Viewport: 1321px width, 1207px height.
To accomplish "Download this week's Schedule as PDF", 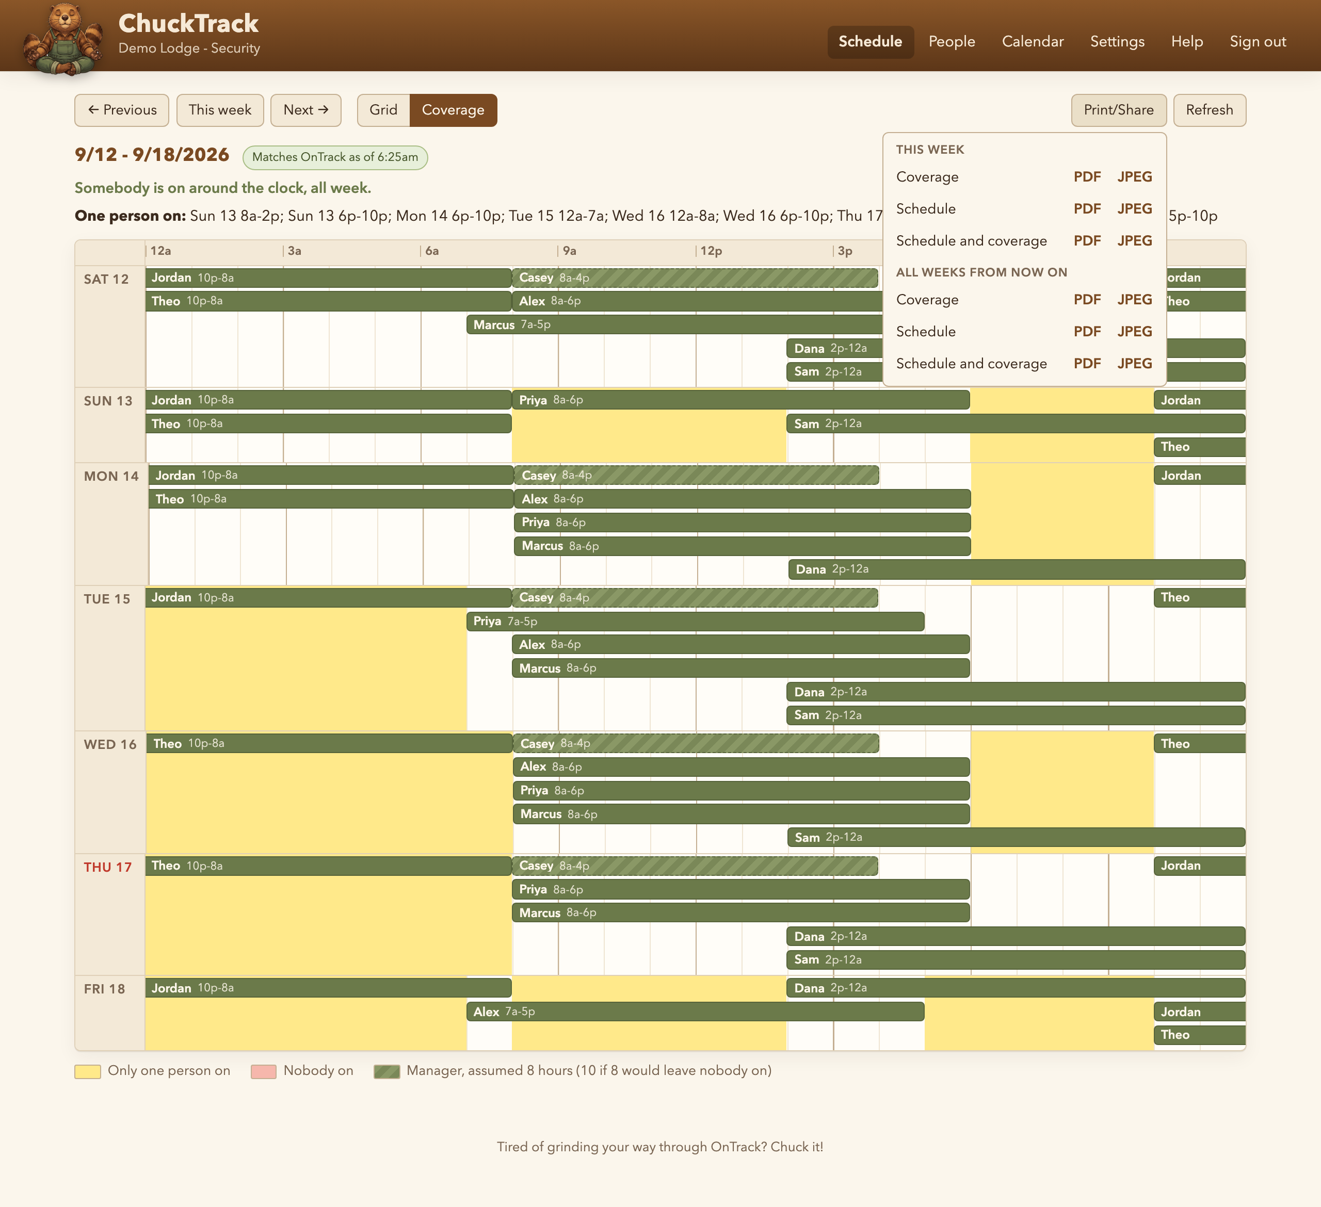I will click(1087, 209).
